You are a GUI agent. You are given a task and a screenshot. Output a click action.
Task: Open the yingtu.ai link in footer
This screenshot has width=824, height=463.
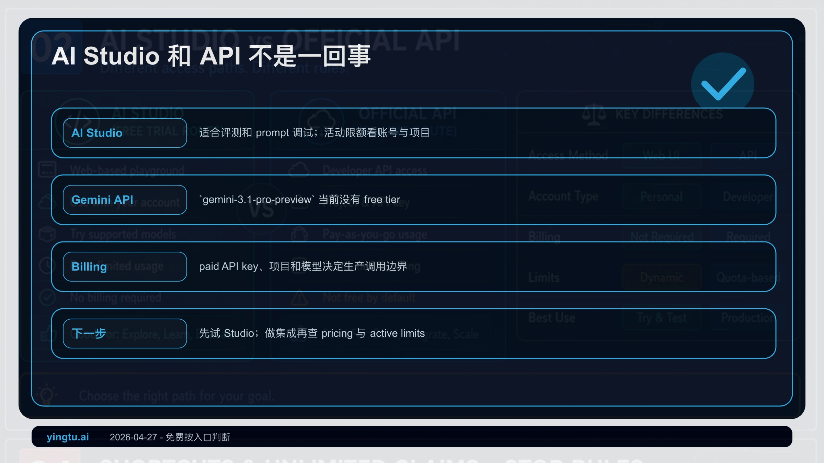coord(68,437)
